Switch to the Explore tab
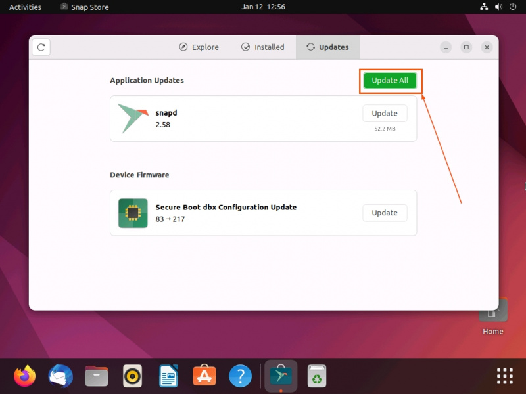The width and height of the screenshot is (526, 394). click(x=199, y=47)
